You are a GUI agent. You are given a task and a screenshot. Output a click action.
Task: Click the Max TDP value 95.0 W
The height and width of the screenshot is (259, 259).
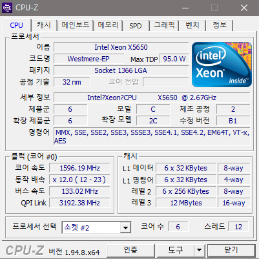174,59
